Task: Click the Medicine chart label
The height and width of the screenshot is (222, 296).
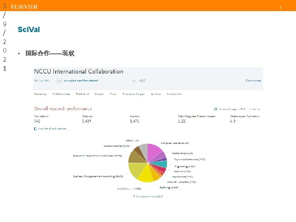Action: (182, 171)
